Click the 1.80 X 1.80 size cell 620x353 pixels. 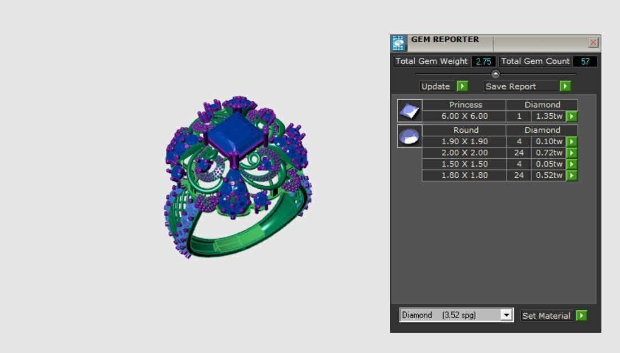point(464,175)
